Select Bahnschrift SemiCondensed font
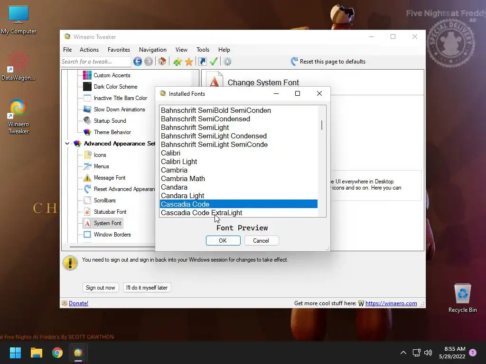The image size is (486, 364). (x=238, y=119)
